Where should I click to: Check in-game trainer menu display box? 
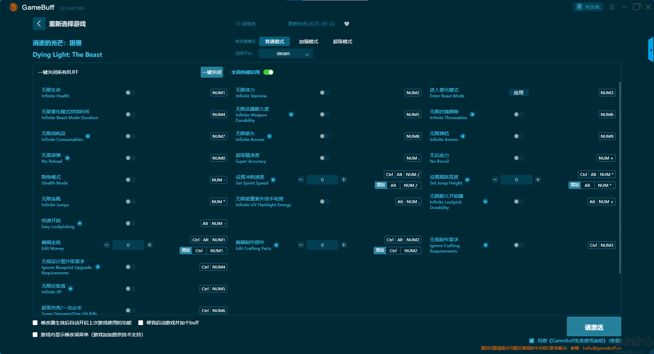click(35, 335)
